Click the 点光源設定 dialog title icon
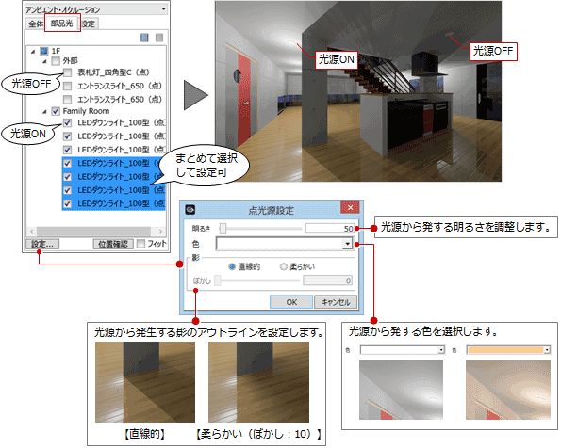This screenshot has width=561, height=448. click(190, 209)
